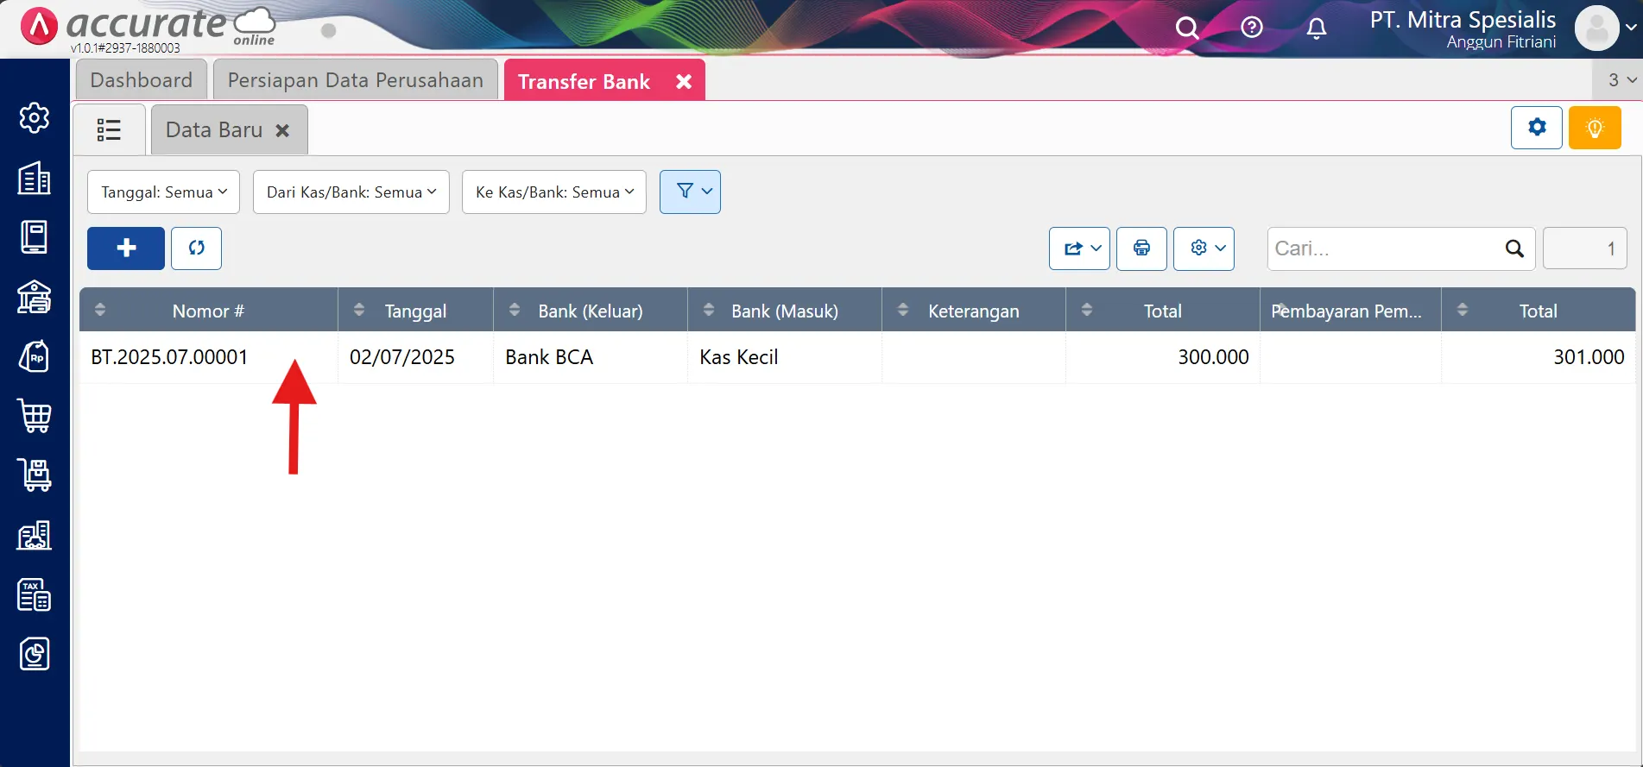Open the list view icon tab

109,129
